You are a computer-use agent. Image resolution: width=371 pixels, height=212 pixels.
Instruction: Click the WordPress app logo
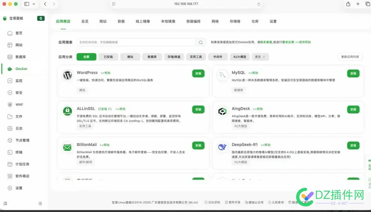click(67, 75)
